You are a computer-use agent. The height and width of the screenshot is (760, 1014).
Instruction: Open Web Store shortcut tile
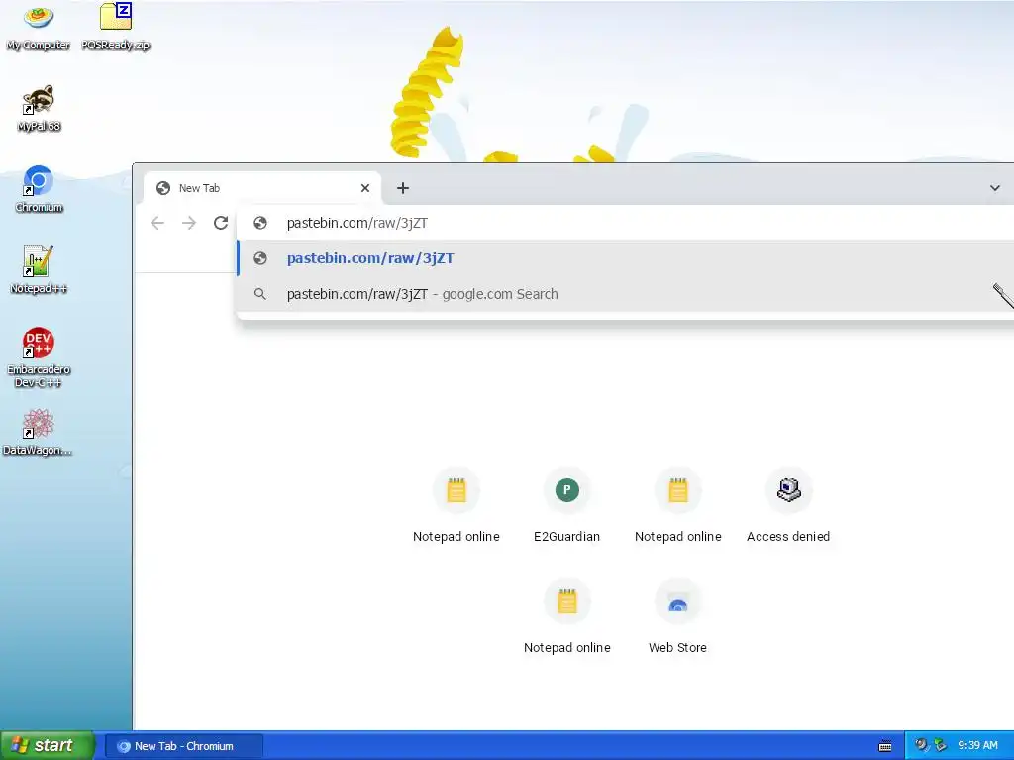(677, 617)
